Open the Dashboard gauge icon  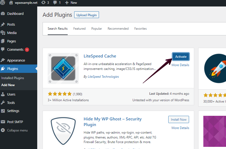click(x=3, y=13)
